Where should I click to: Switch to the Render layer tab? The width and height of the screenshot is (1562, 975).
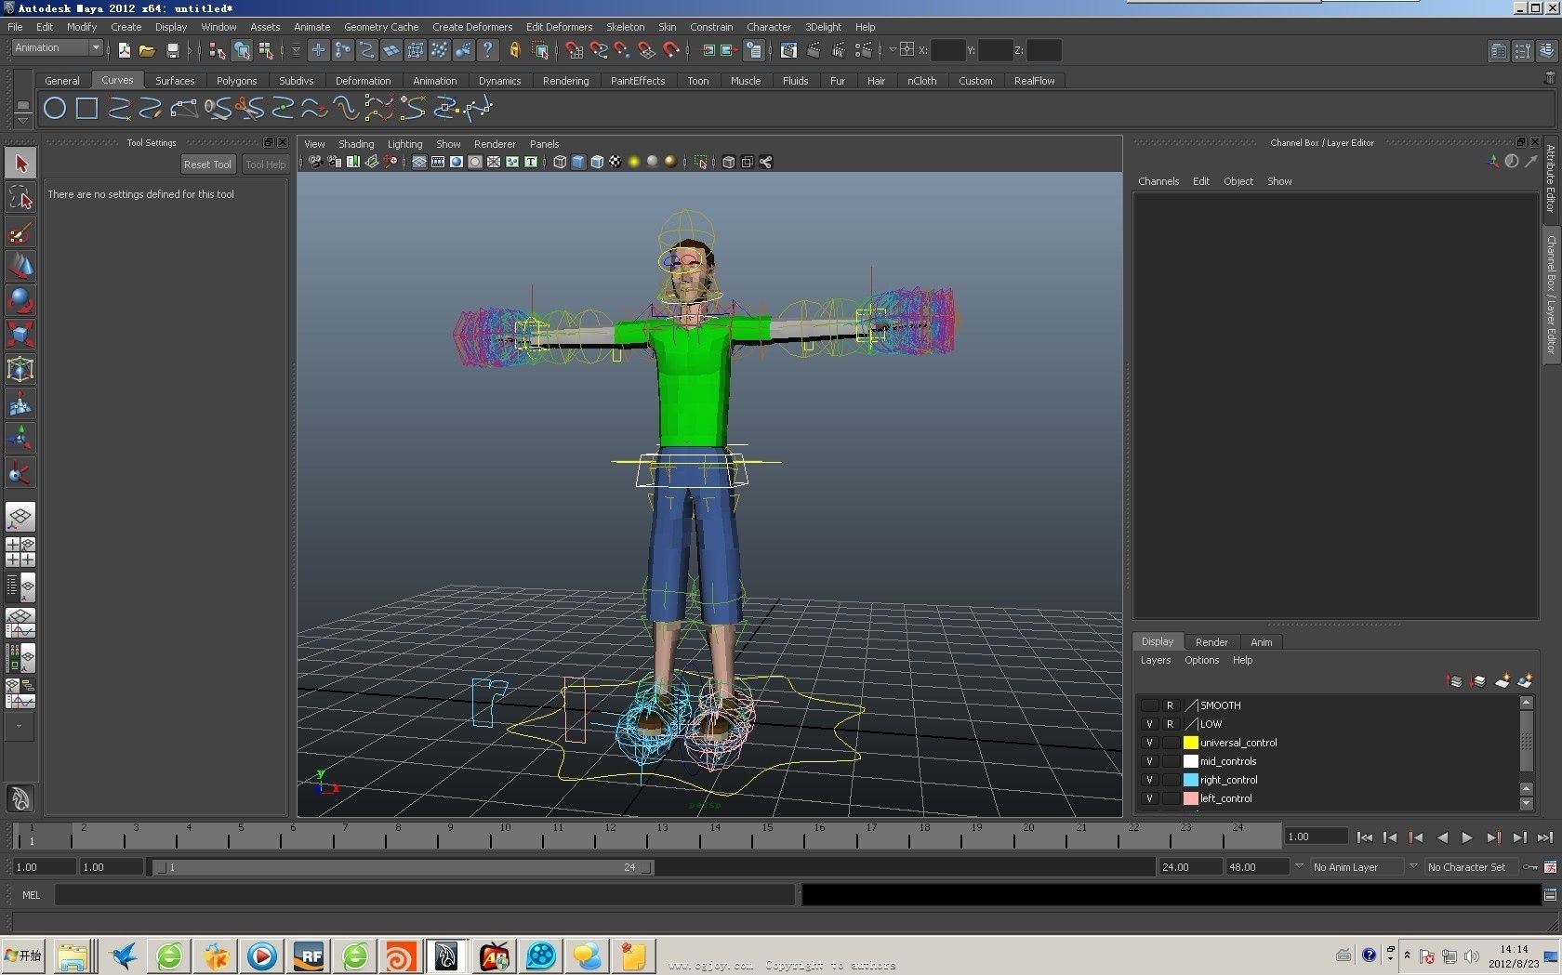(x=1211, y=642)
